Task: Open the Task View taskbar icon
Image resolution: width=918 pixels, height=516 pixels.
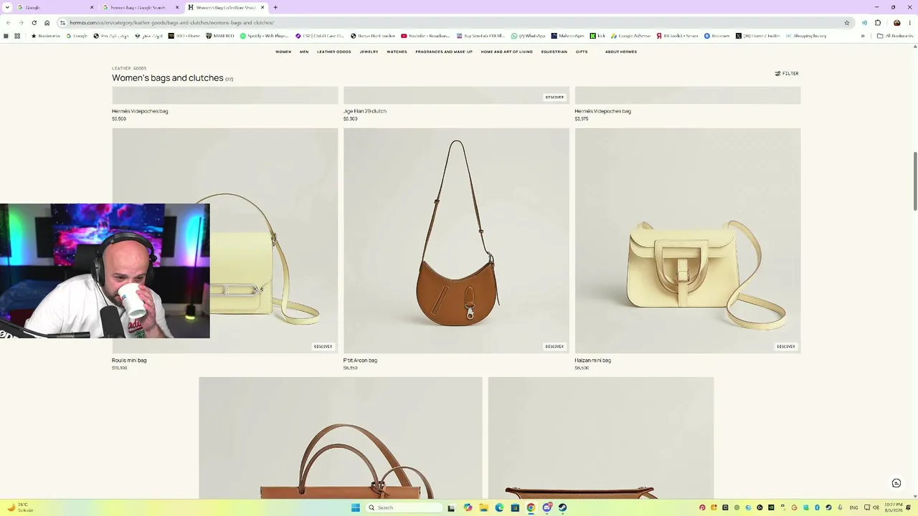Action: [451, 507]
